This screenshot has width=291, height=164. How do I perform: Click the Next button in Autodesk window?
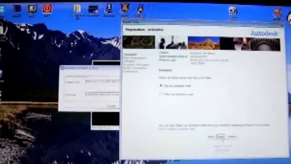(221, 137)
